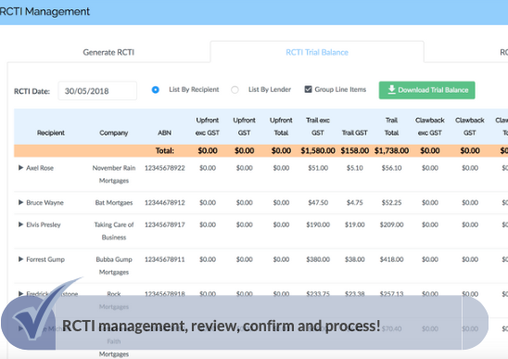Screen dimensions: 508x359
Task: Click the $380.00 trail amount
Action: [x=318, y=259]
